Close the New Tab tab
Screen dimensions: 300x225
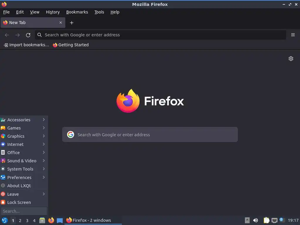point(61,23)
